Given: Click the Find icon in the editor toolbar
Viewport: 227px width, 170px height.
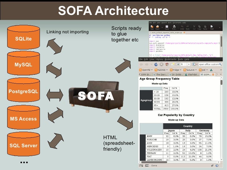Looking at the screenshot, I should click(212, 26).
